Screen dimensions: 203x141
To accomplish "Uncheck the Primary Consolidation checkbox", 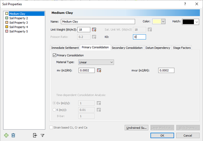I will 54,56.
